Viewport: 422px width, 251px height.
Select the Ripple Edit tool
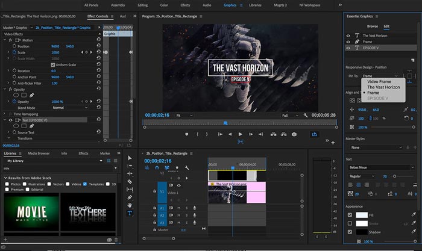point(130,173)
